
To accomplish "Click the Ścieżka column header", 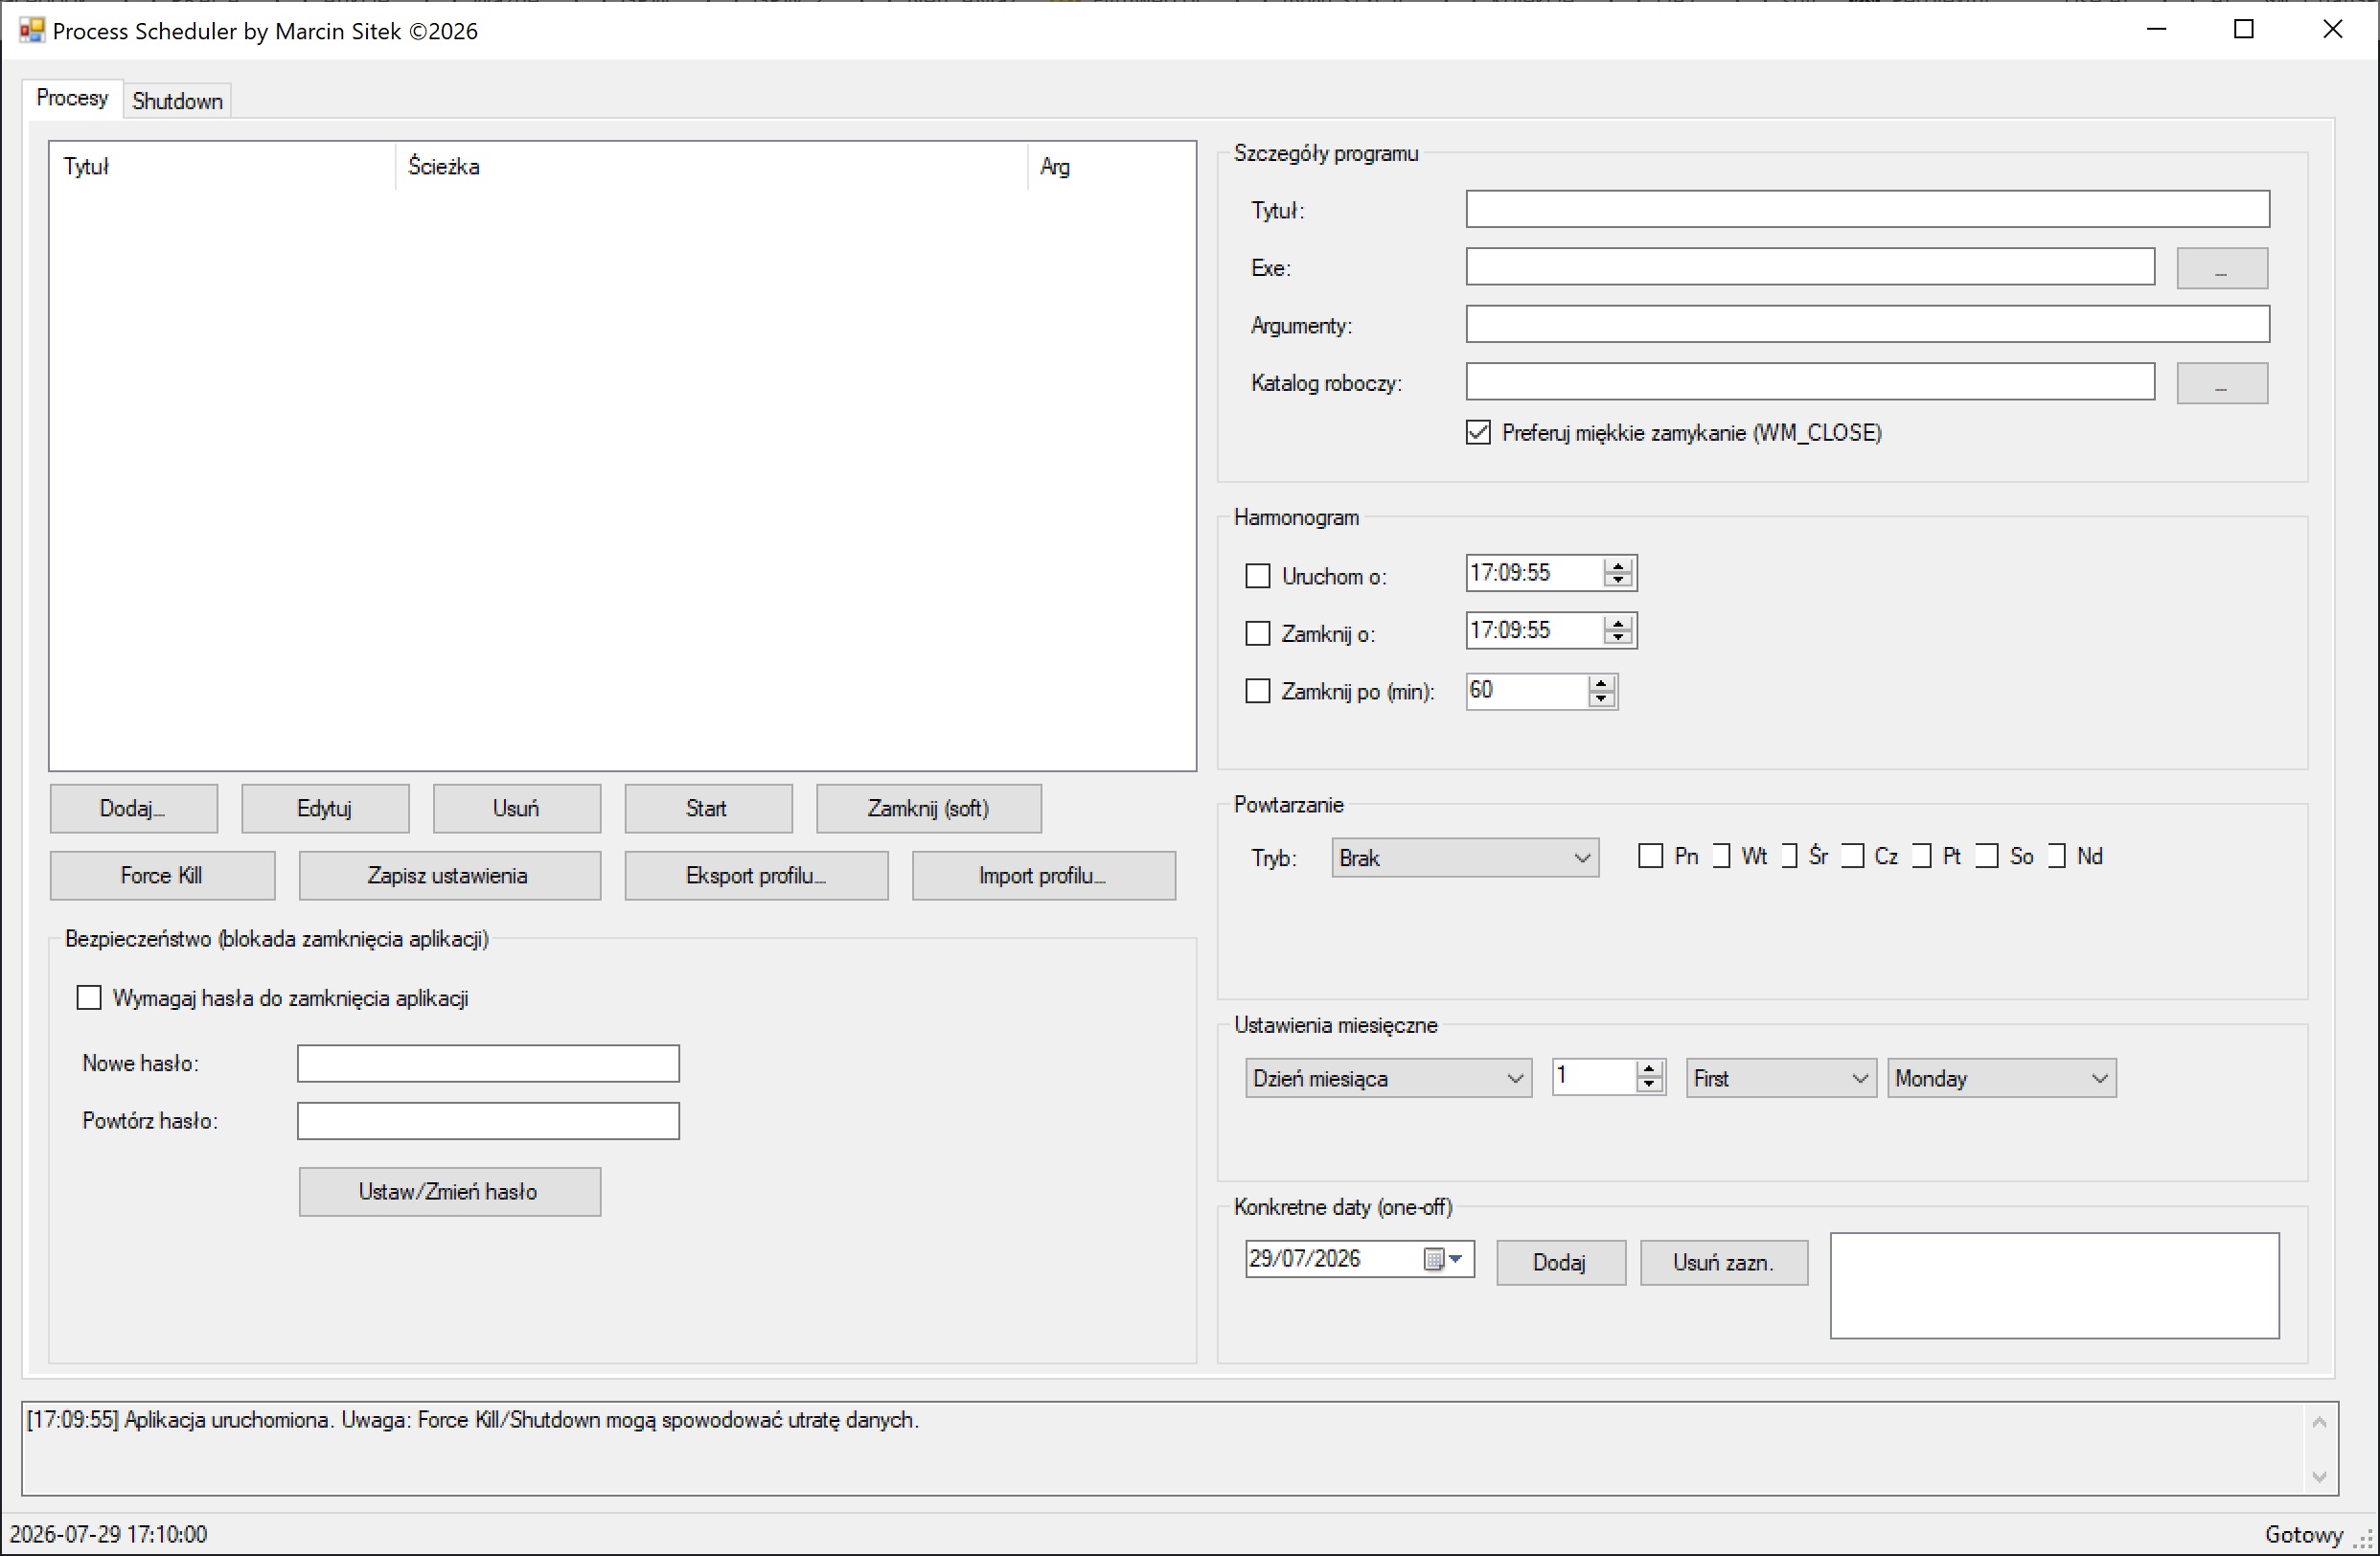I will pyautogui.click(x=711, y=166).
